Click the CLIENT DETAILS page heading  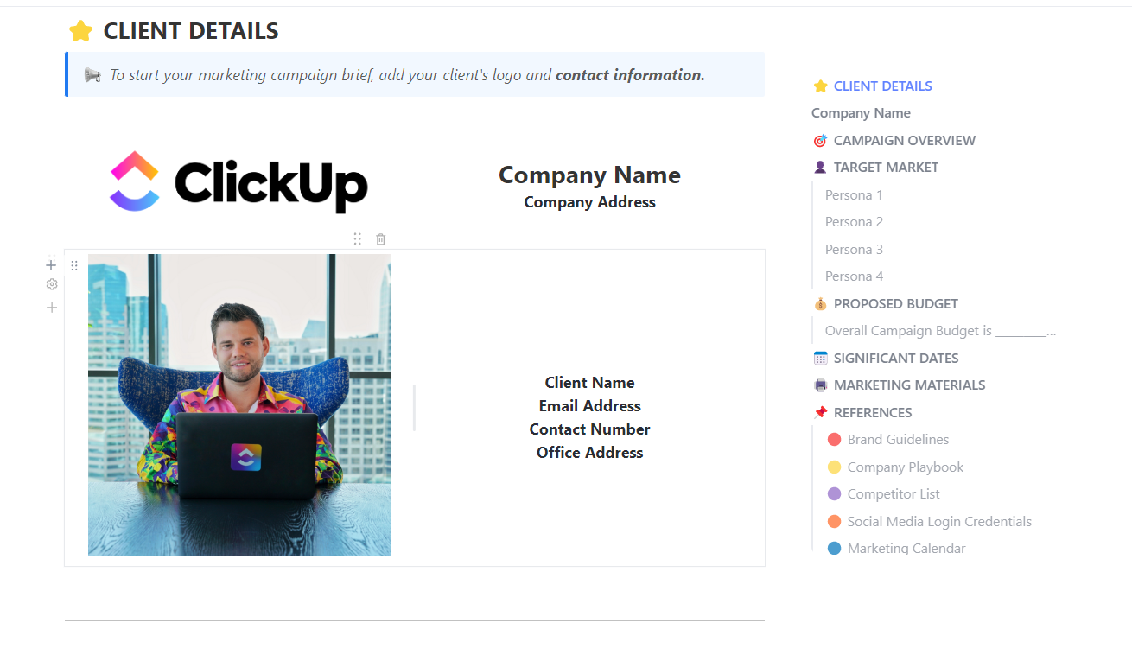click(191, 32)
